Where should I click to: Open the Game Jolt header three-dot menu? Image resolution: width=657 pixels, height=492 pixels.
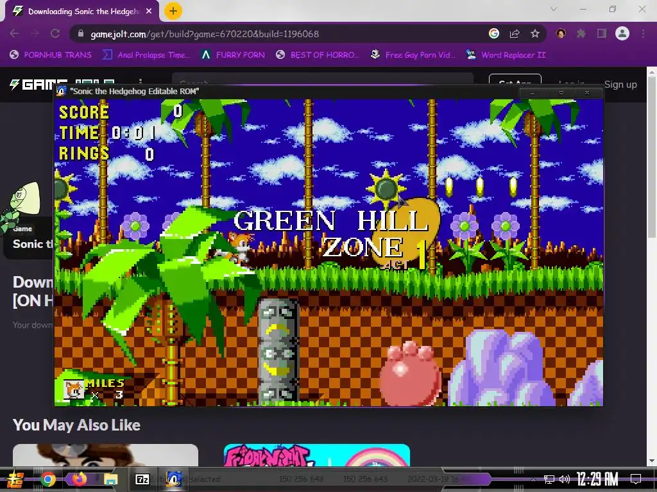pyautogui.click(x=141, y=81)
